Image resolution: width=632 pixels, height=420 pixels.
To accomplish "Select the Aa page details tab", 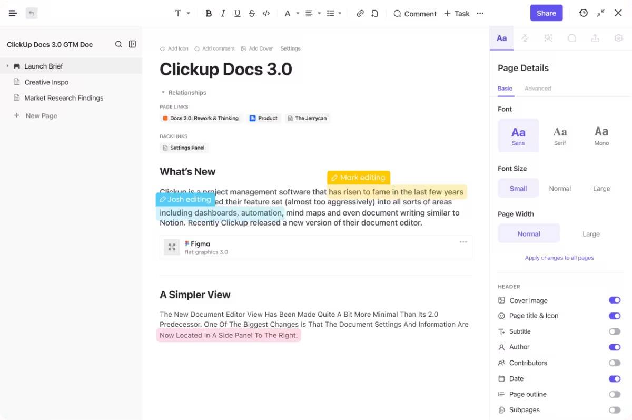I will coord(501,38).
